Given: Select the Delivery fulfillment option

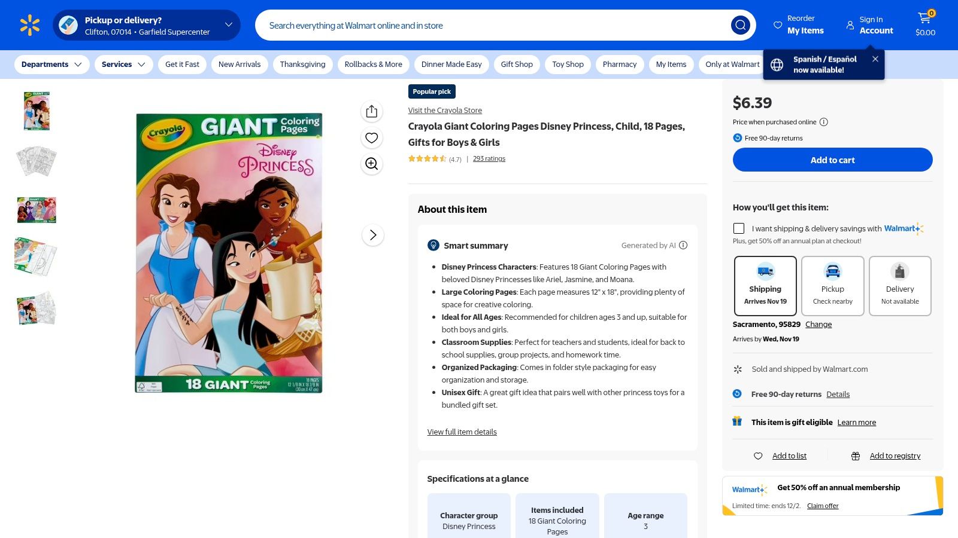Looking at the screenshot, I should [899, 286].
